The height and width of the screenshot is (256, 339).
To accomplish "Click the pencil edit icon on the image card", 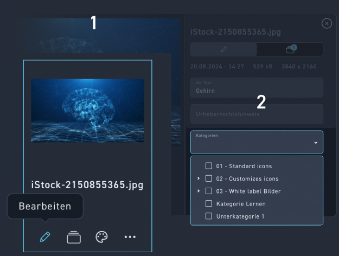I will [46, 237].
